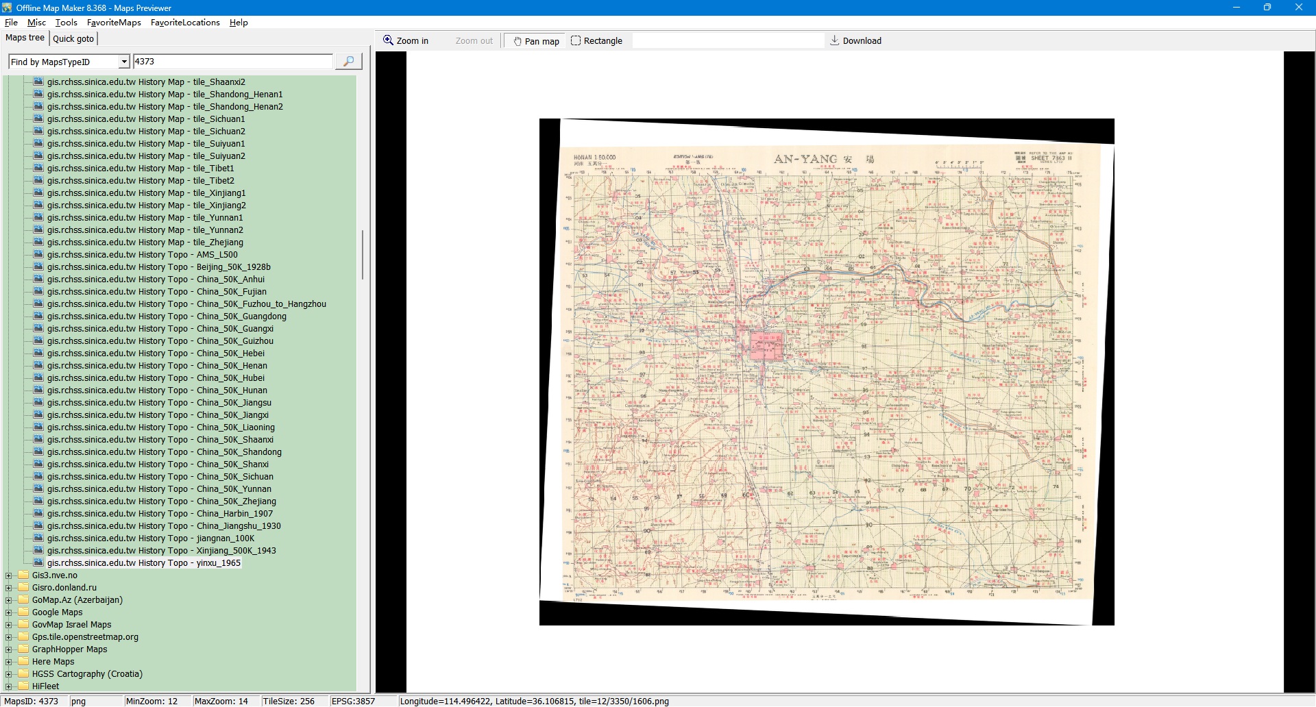Open the Find by MapsTypeID dropdown
The image size is (1316, 707).
[124, 62]
